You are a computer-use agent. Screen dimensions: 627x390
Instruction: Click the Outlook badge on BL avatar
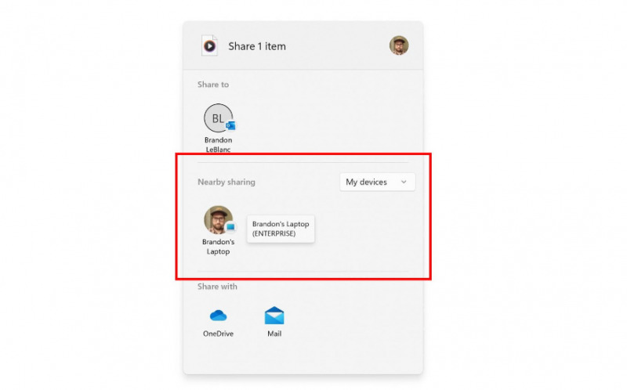(x=230, y=125)
